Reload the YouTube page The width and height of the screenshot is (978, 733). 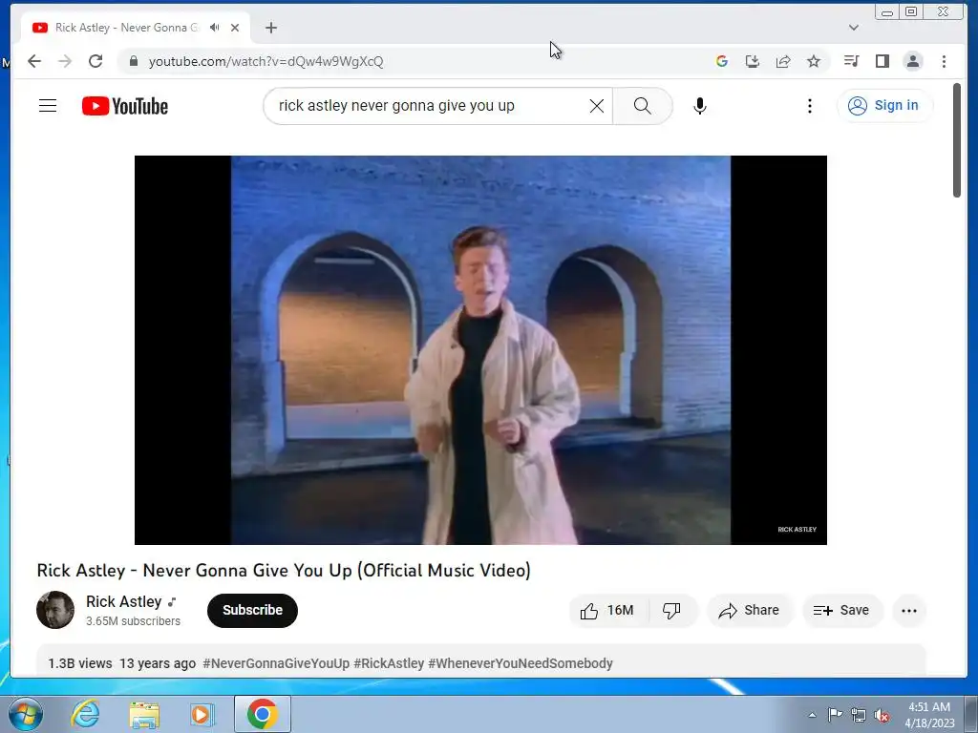coord(96,61)
